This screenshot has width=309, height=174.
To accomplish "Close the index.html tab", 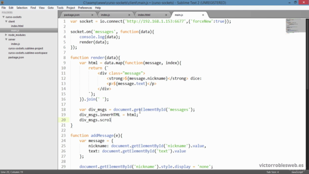I will pyautogui.click(x=166, y=15).
